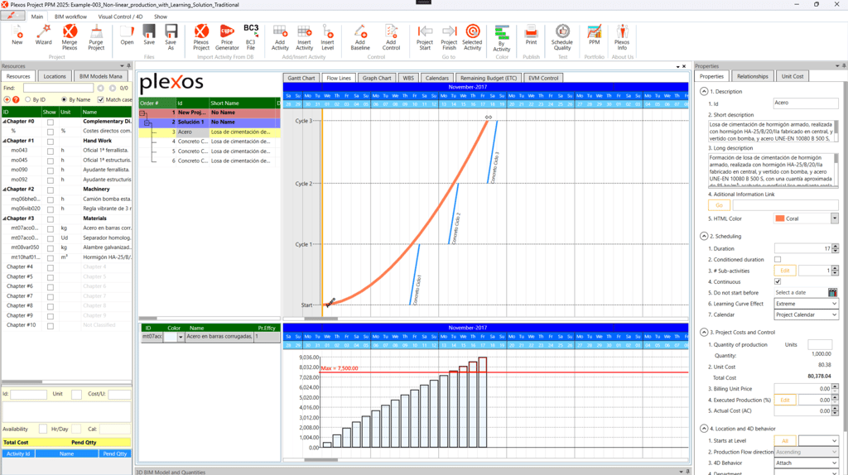This screenshot has height=475, width=848.
Task: Click Add Control icon
Action: click(x=391, y=37)
